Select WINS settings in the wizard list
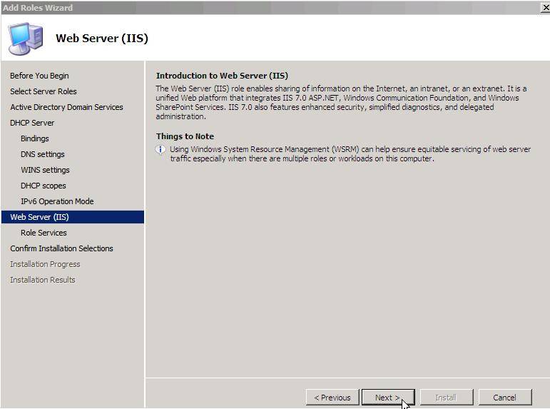550x409 pixels. (x=45, y=170)
